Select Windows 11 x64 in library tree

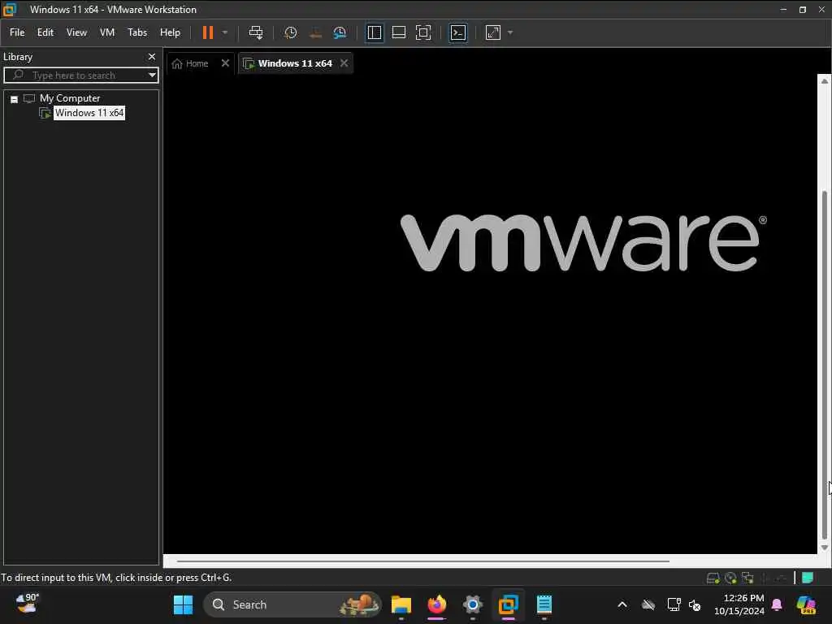pyautogui.click(x=89, y=112)
